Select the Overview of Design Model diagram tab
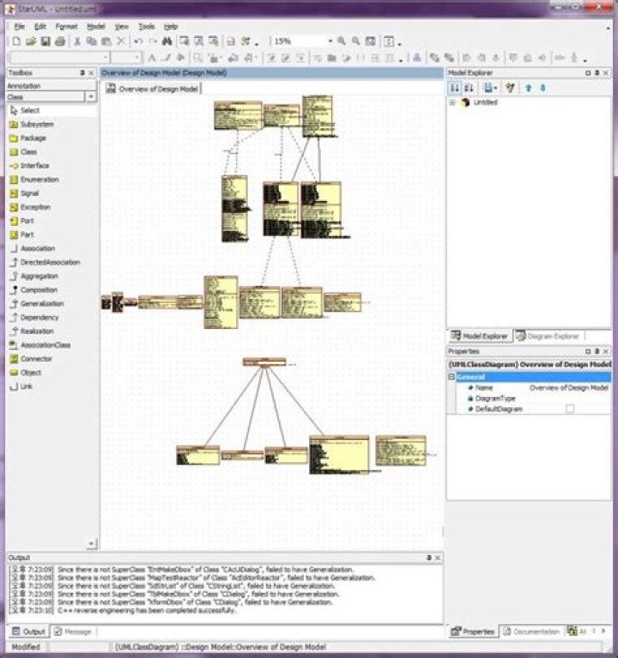The image size is (618, 658). 153,89
